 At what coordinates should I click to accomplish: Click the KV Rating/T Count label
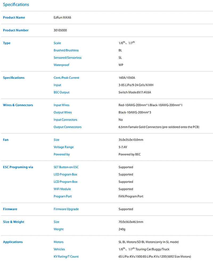pos(66,256)
